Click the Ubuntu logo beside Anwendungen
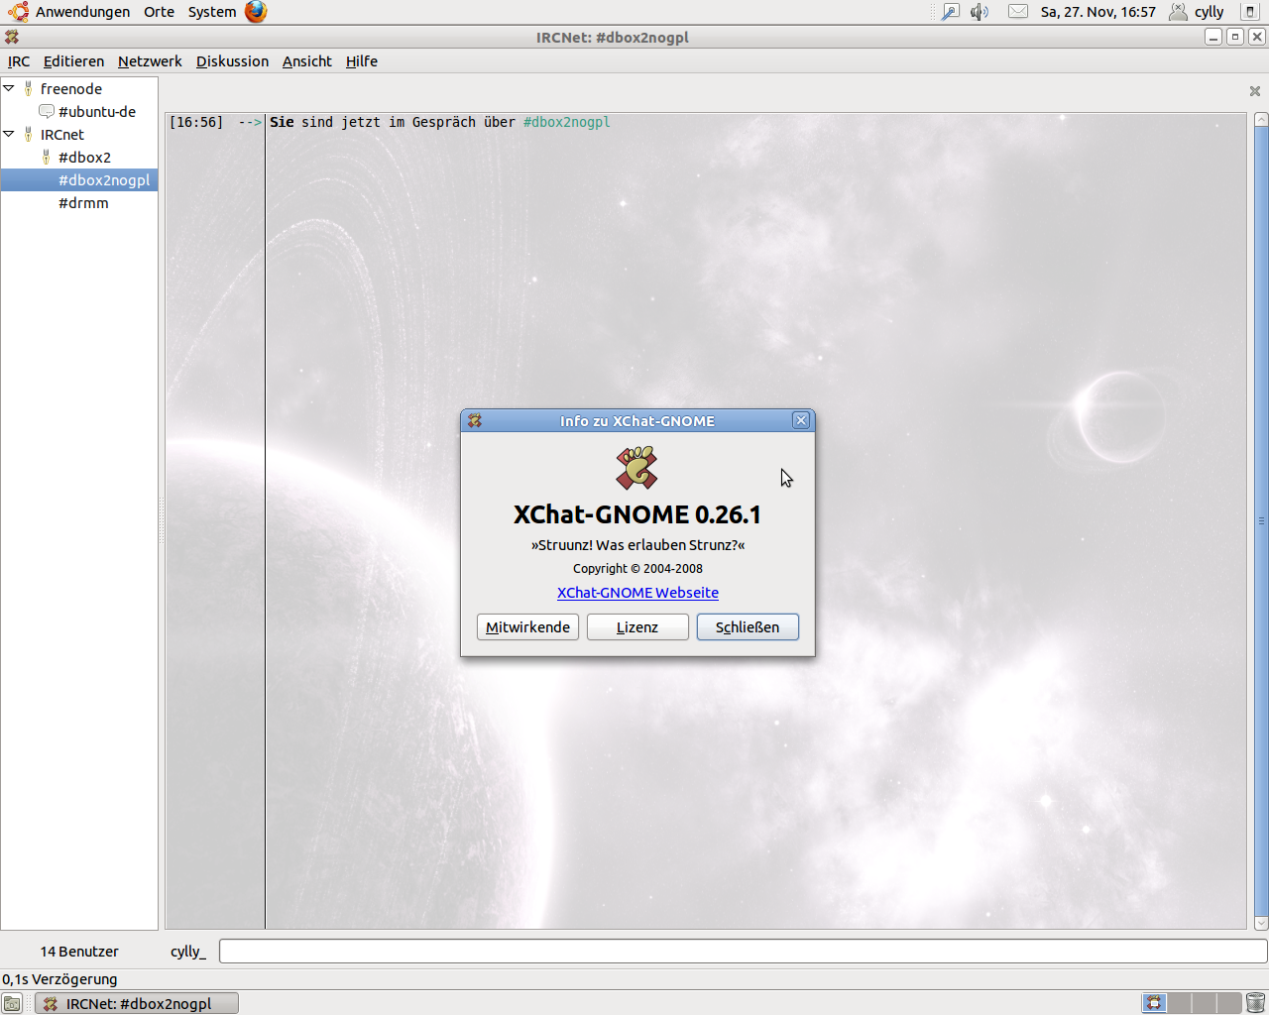Viewport: 1269px width, 1015px height. coord(18,12)
